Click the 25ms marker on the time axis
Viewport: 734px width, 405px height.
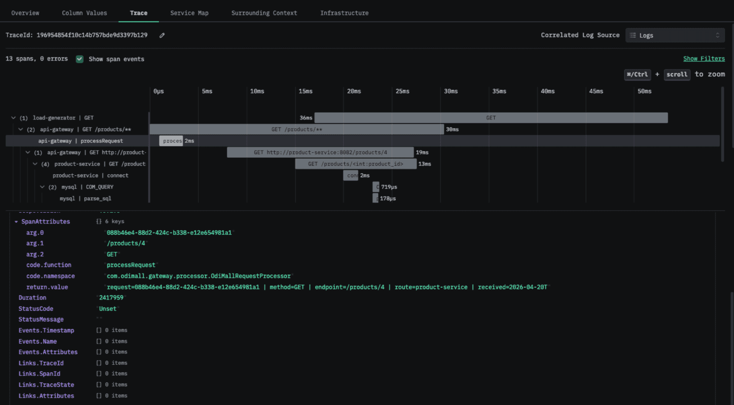(402, 91)
